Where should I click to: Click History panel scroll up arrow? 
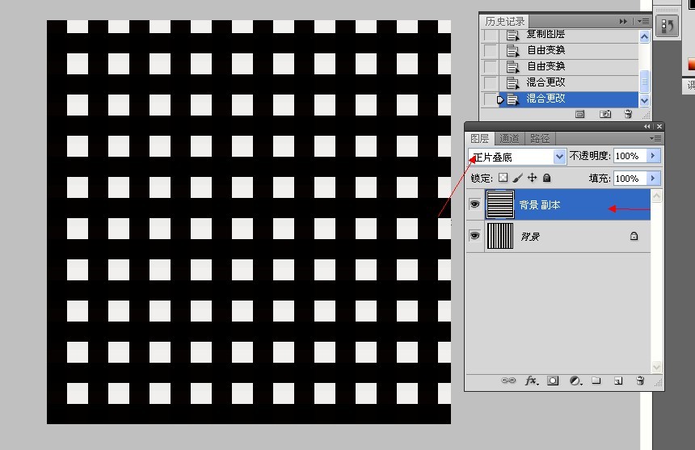[644, 37]
